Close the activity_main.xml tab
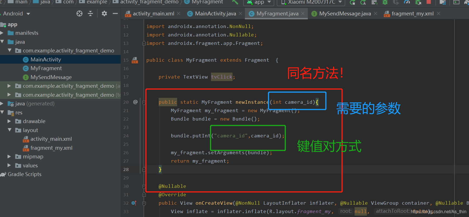Screen dimensions: 469x217 (179, 13)
